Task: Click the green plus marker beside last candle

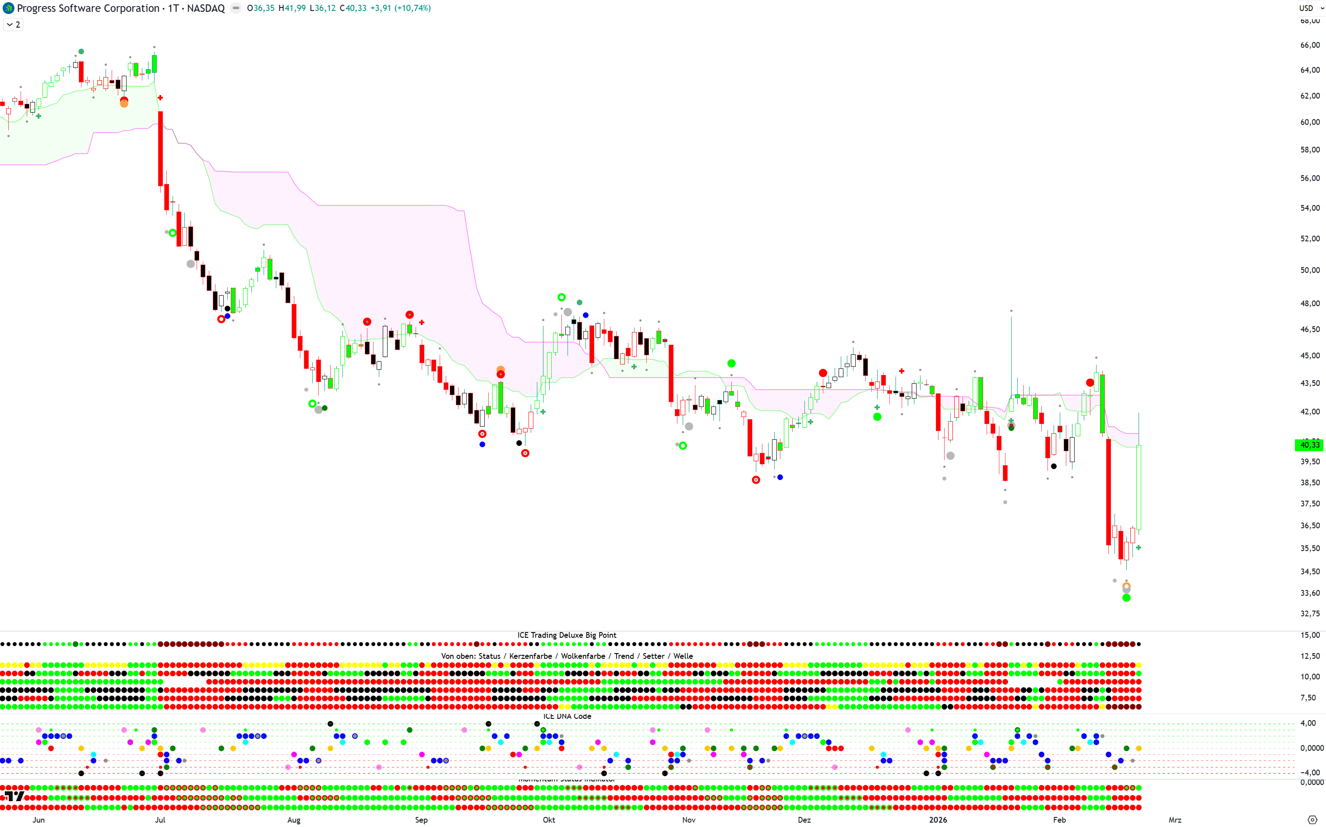Action: click(x=1138, y=548)
